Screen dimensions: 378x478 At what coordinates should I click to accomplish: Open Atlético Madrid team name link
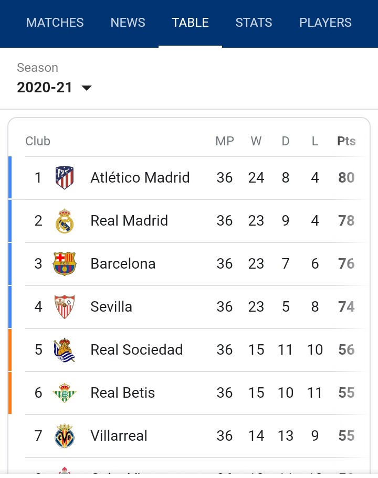click(140, 177)
